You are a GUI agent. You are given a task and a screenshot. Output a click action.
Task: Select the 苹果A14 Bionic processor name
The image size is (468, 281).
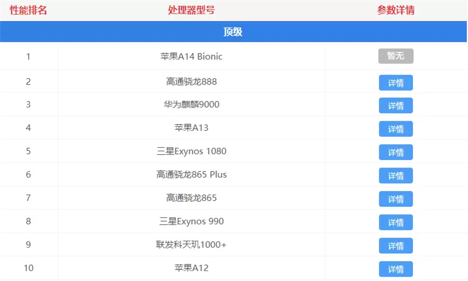point(191,56)
